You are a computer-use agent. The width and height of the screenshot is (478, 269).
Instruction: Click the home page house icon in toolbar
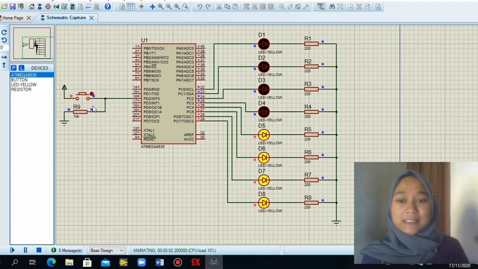(32, 6)
